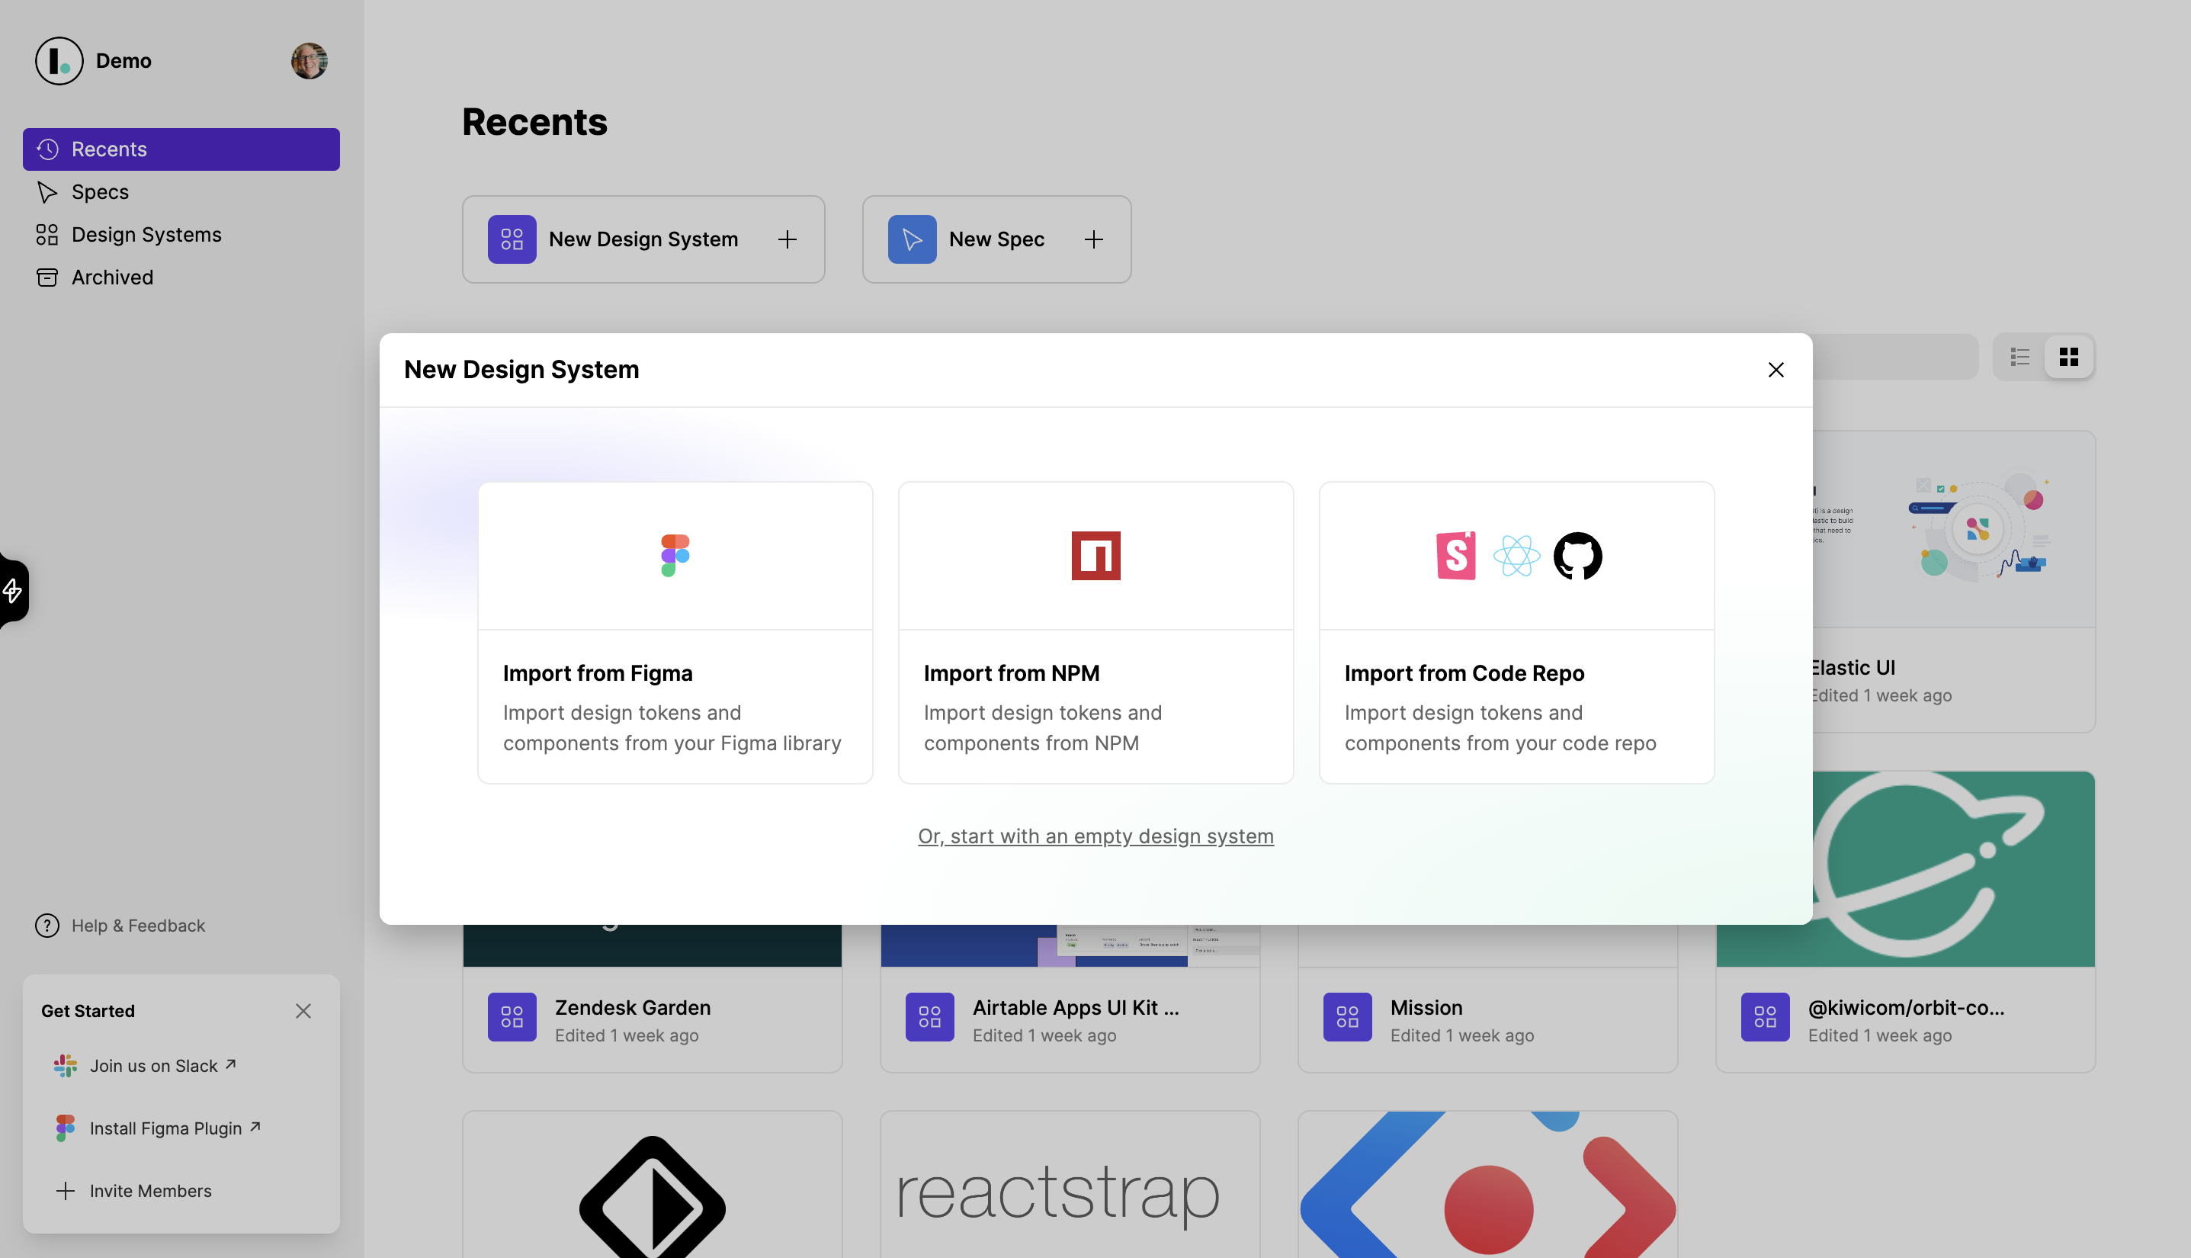Screen dimensions: 2191x1258
Task: Click the Airtable Apps UI Kit title
Action: 1076,1007
